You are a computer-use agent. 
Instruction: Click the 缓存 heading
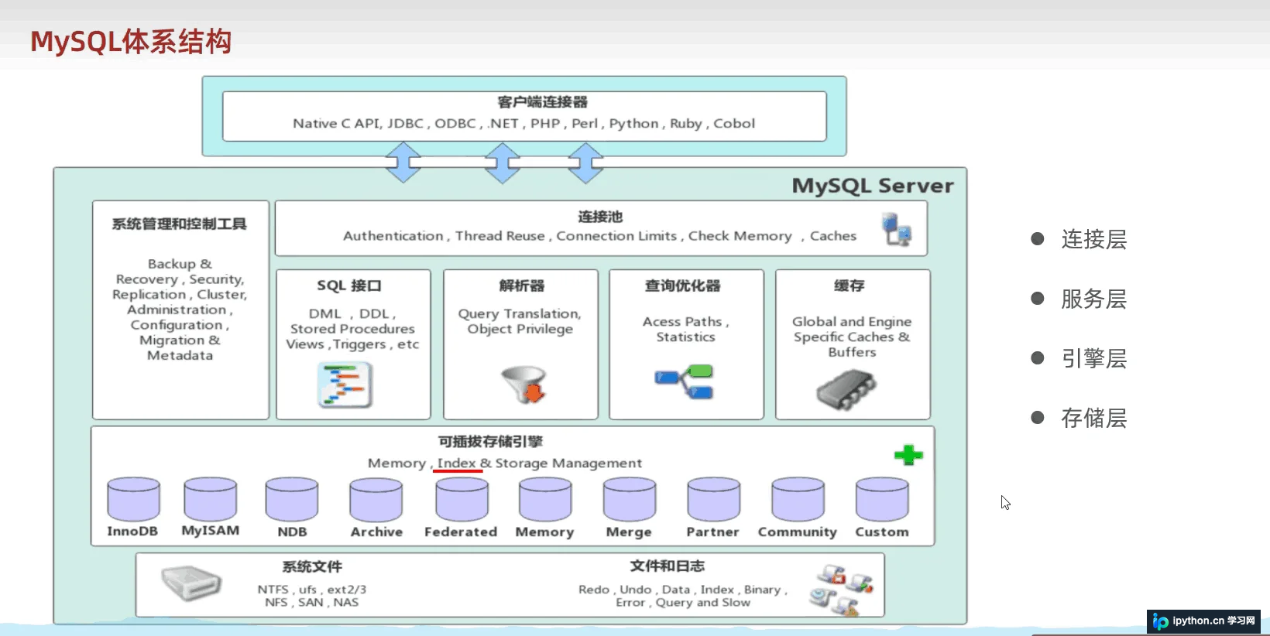(850, 286)
